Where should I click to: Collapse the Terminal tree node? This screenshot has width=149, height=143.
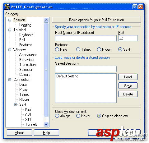10,30
